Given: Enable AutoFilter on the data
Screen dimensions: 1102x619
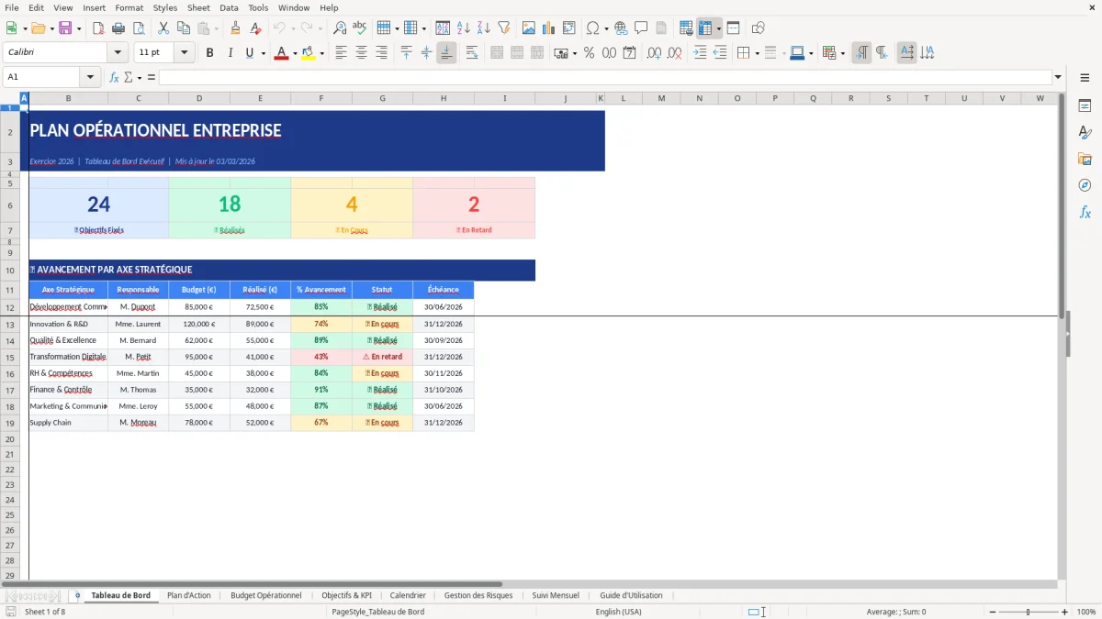Looking at the screenshot, I should [503, 27].
